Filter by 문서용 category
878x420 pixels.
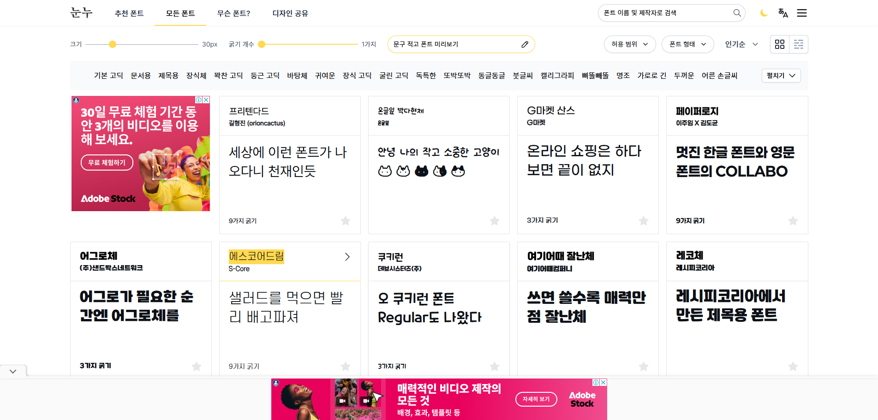[141, 76]
